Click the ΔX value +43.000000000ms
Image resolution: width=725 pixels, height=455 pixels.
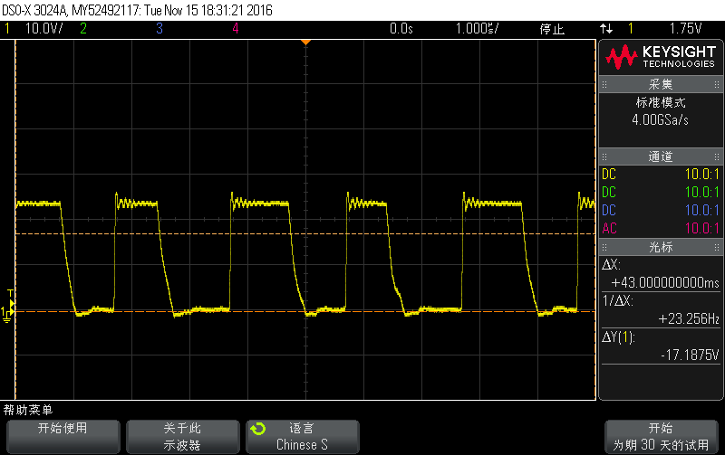coord(665,282)
